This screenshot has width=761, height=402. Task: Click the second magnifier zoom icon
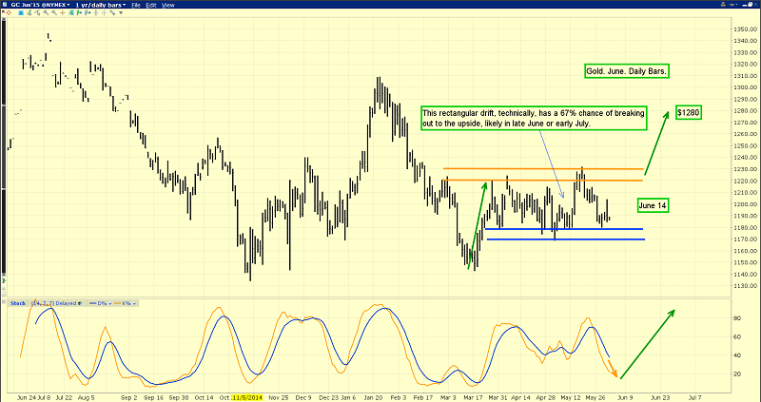pyautogui.click(x=54, y=12)
